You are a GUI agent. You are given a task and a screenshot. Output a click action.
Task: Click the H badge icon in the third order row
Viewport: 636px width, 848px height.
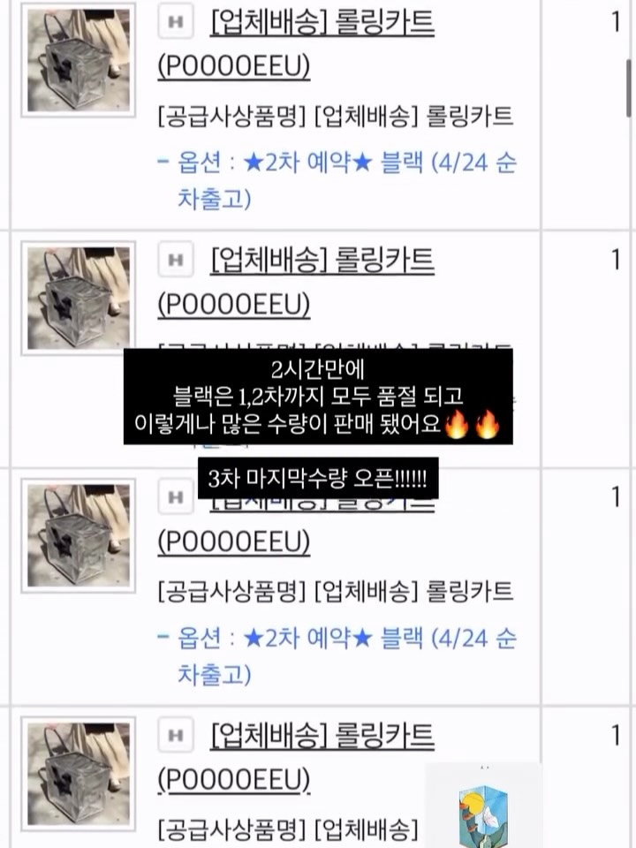pos(176,497)
